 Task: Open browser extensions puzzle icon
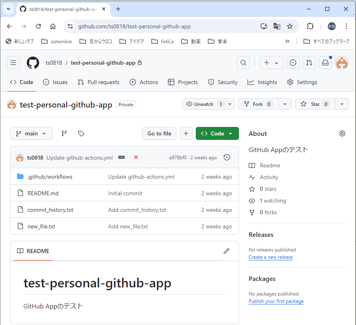[310, 26]
